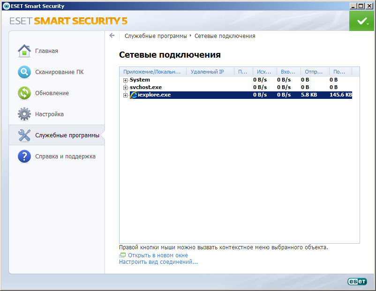The height and width of the screenshot is (291, 376).
Task: Select the iexplore.exe row
Action: [241, 95]
